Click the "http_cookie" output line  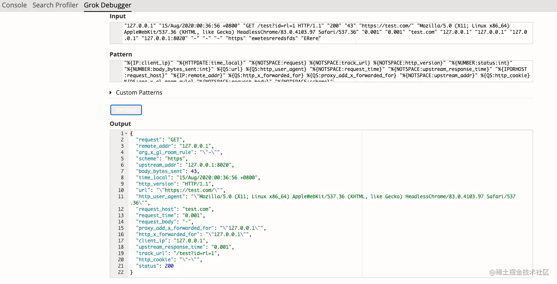[x=169, y=259]
